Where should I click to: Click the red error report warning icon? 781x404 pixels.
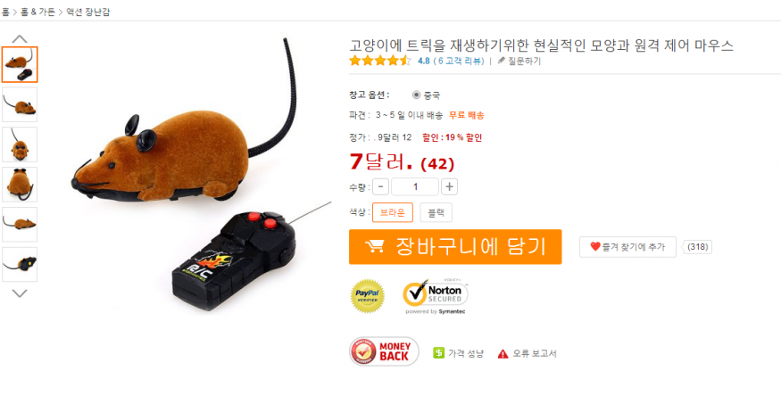click(503, 354)
